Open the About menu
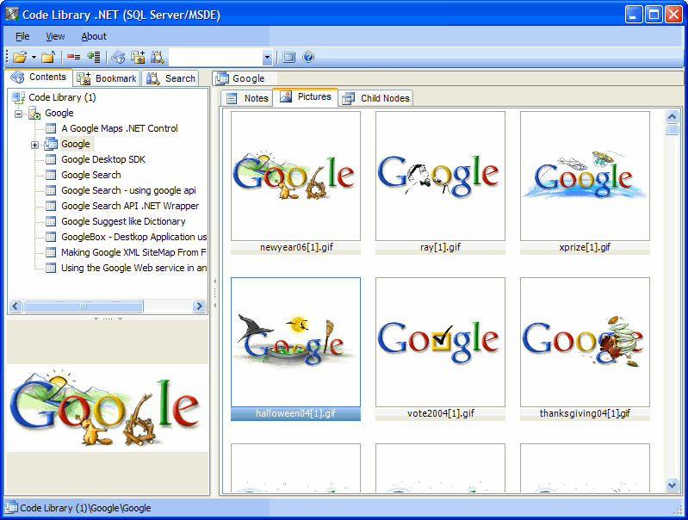This screenshot has height=520, width=688. coord(94,36)
